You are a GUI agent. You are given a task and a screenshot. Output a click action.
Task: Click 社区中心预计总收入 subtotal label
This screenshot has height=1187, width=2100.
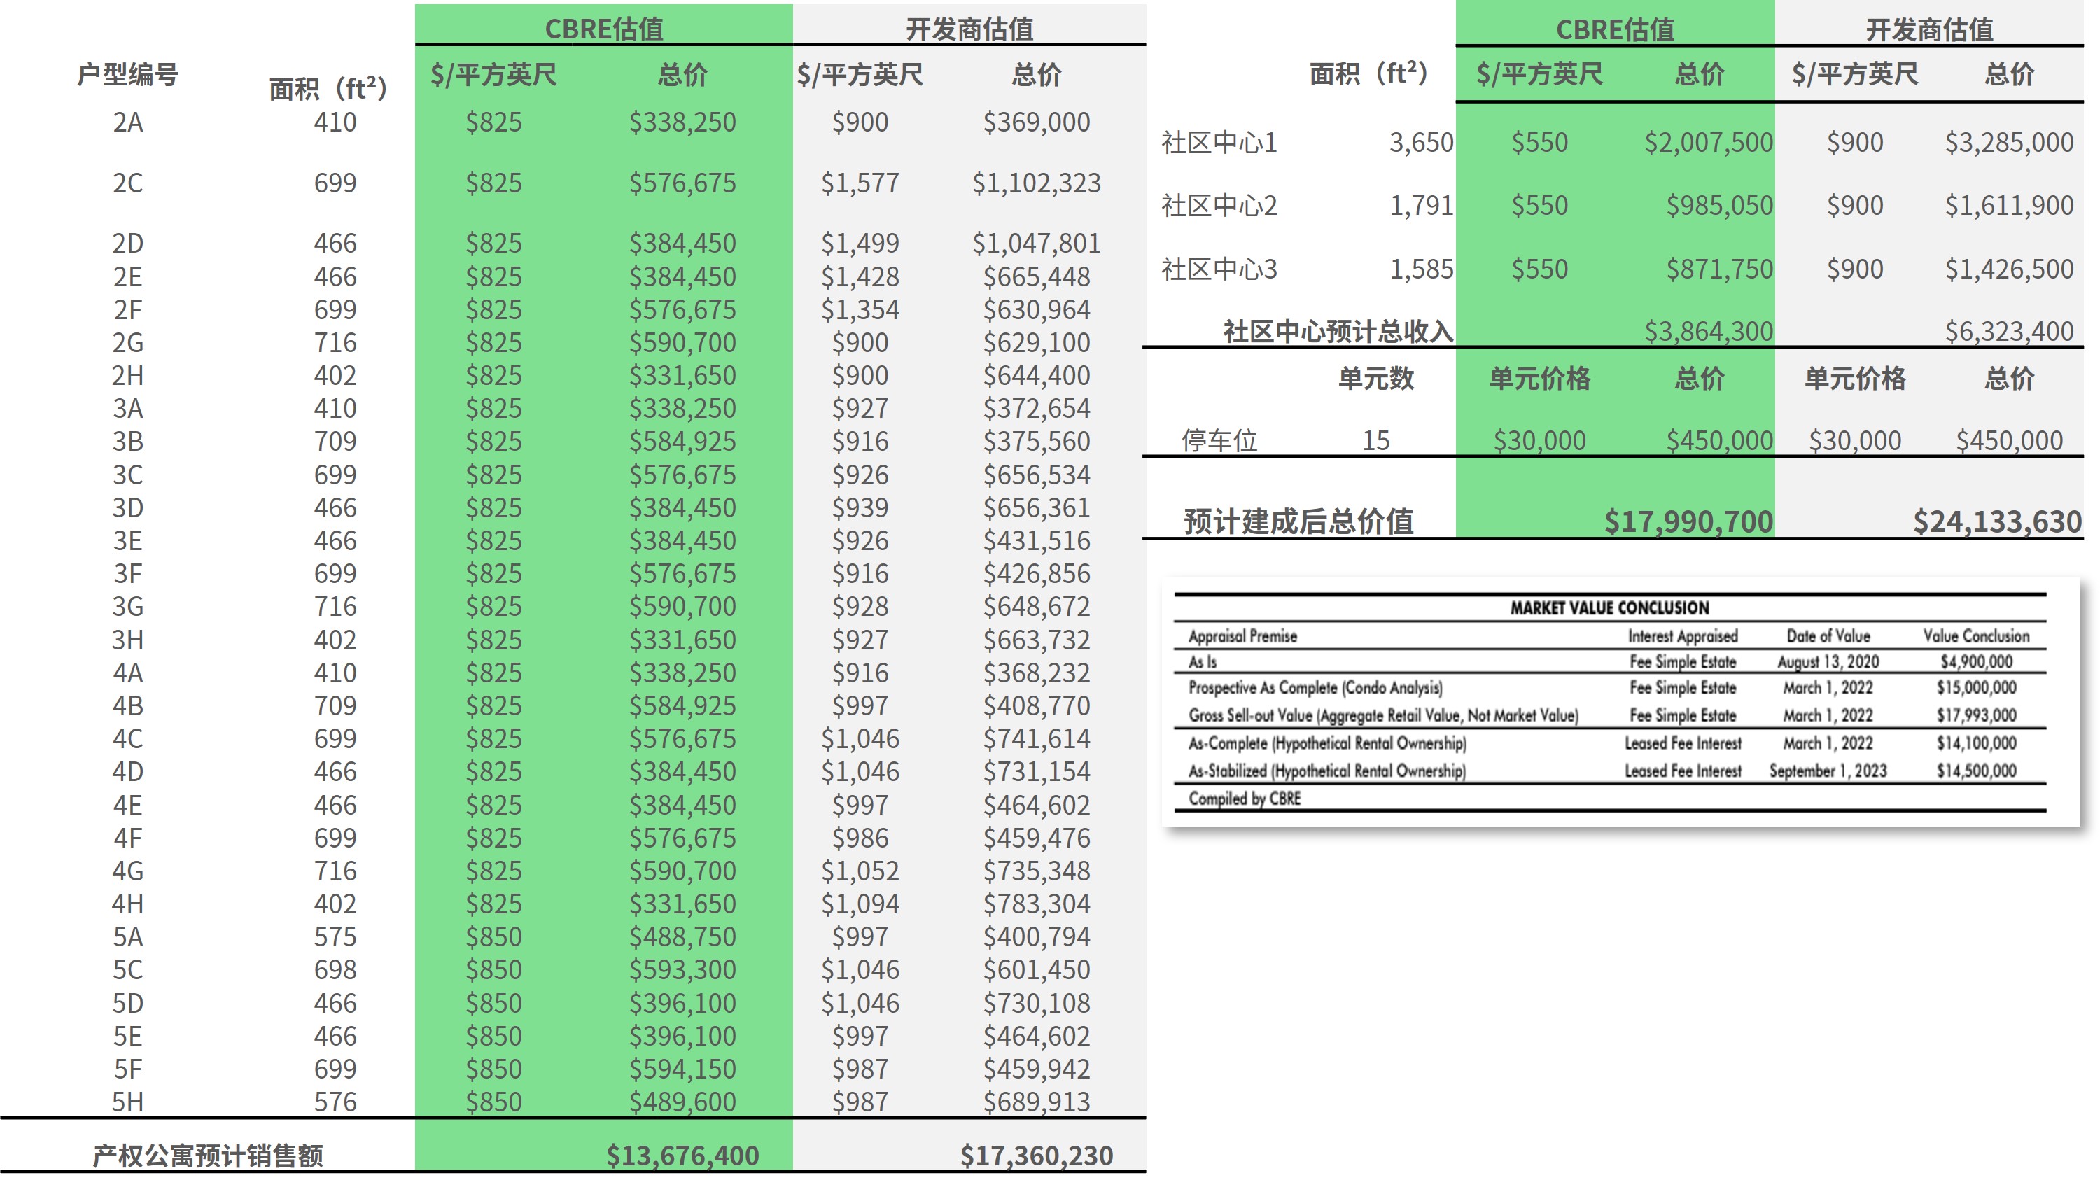click(1337, 331)
